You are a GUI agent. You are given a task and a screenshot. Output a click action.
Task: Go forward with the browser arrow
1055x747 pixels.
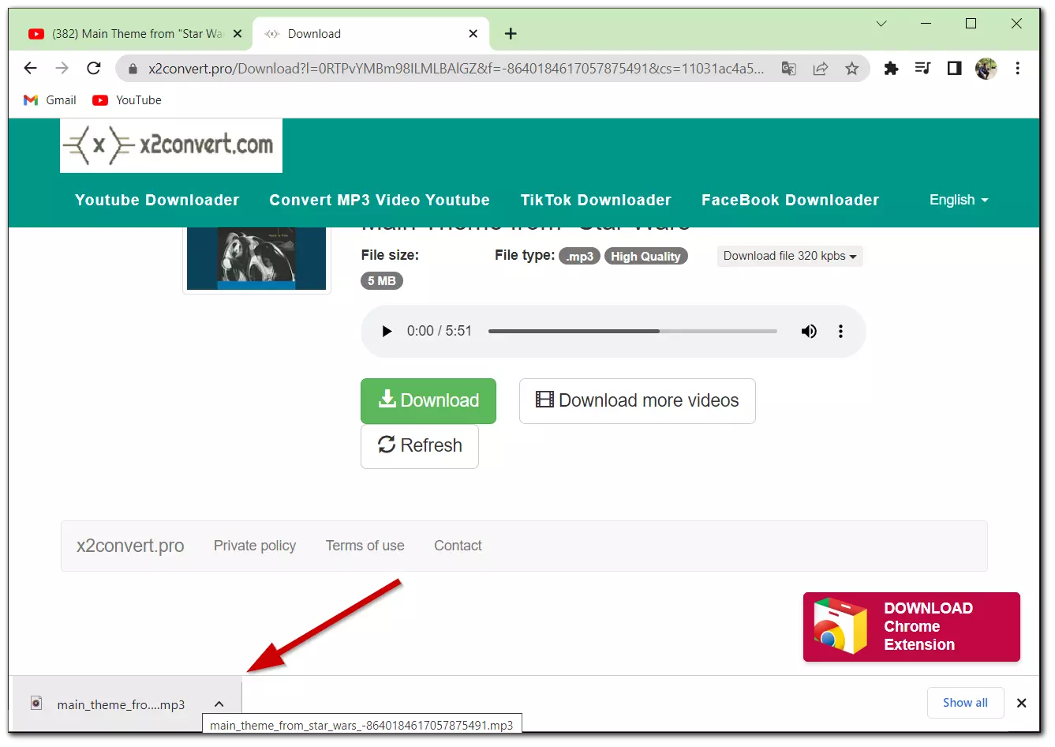(62, 68)
